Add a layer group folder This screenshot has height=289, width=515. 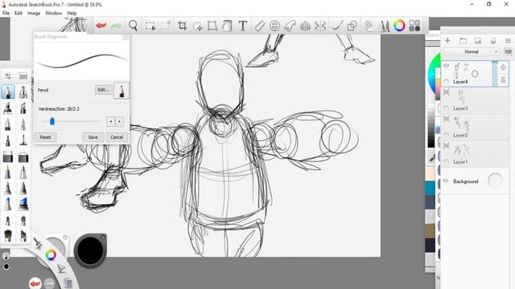(x=463, y=41)
